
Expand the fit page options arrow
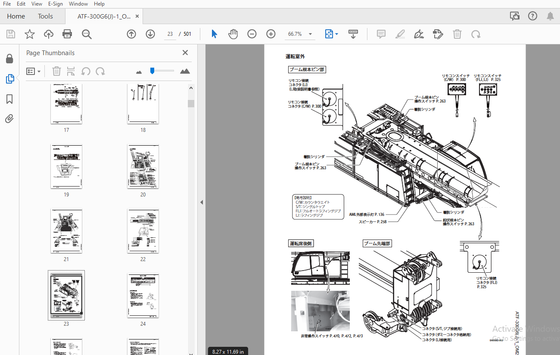[x=337, y=34]
